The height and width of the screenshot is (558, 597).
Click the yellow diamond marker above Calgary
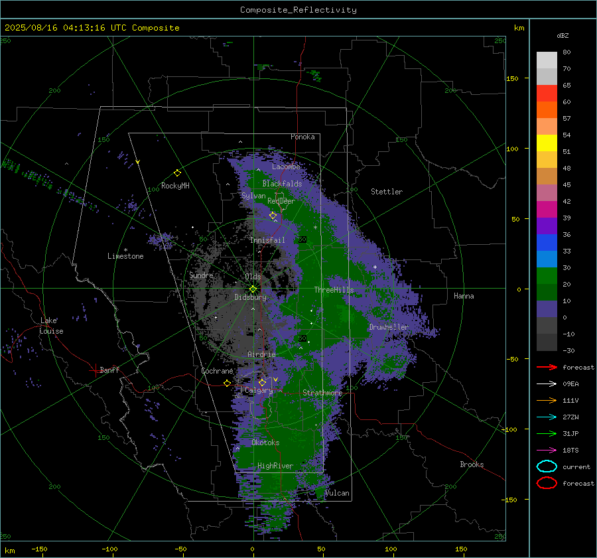coord(262,382)
